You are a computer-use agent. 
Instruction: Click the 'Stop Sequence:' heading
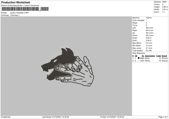click(x=139, y=53)
